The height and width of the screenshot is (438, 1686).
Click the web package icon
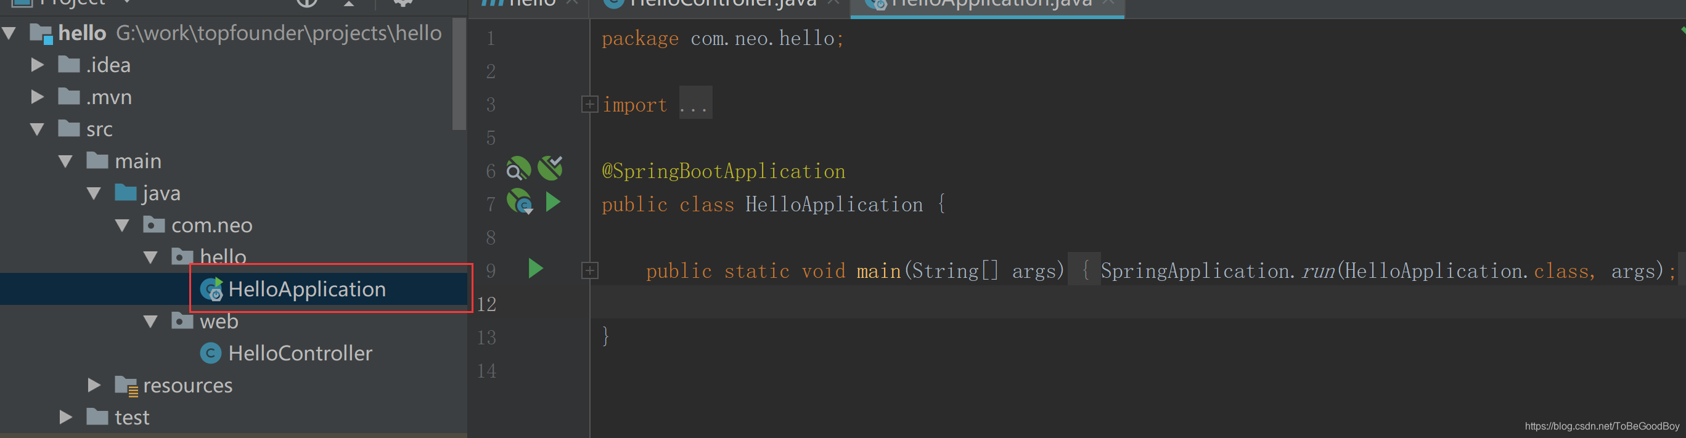pyautogui.click(x=182, y=321)
